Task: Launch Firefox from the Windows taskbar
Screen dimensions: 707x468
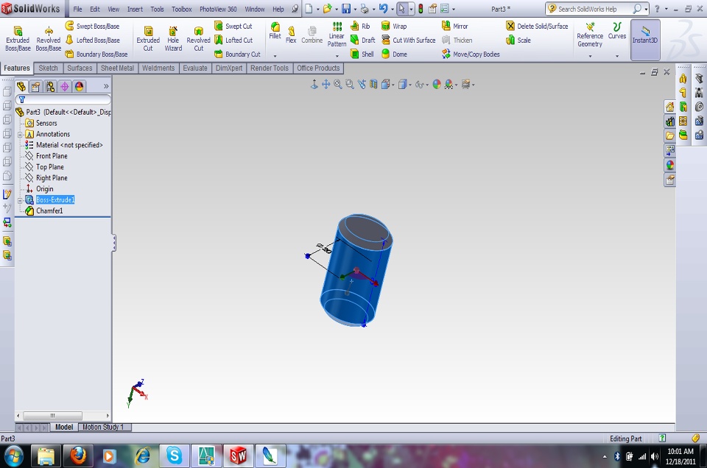Action: click(x=78, y=455)
